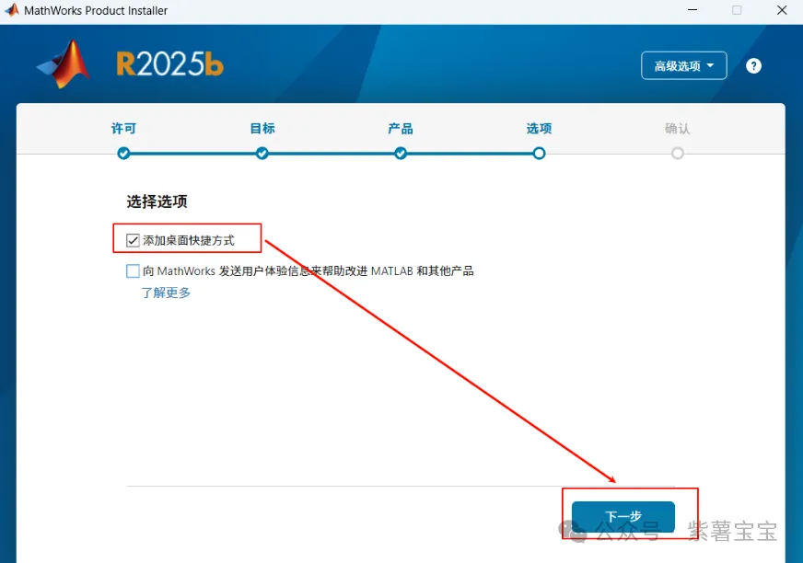Go back to the 许可 step label
The height and width of the screenshot is (563, 803).
pyautogui.click(x=124, y=129)
